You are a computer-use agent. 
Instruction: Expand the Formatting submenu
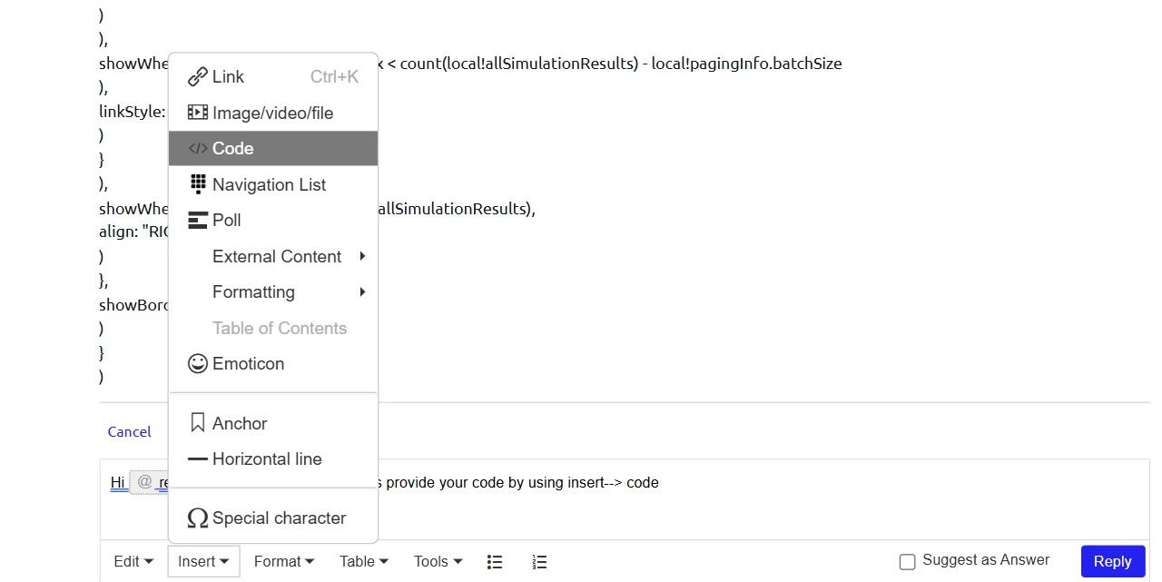coord(273,291)
